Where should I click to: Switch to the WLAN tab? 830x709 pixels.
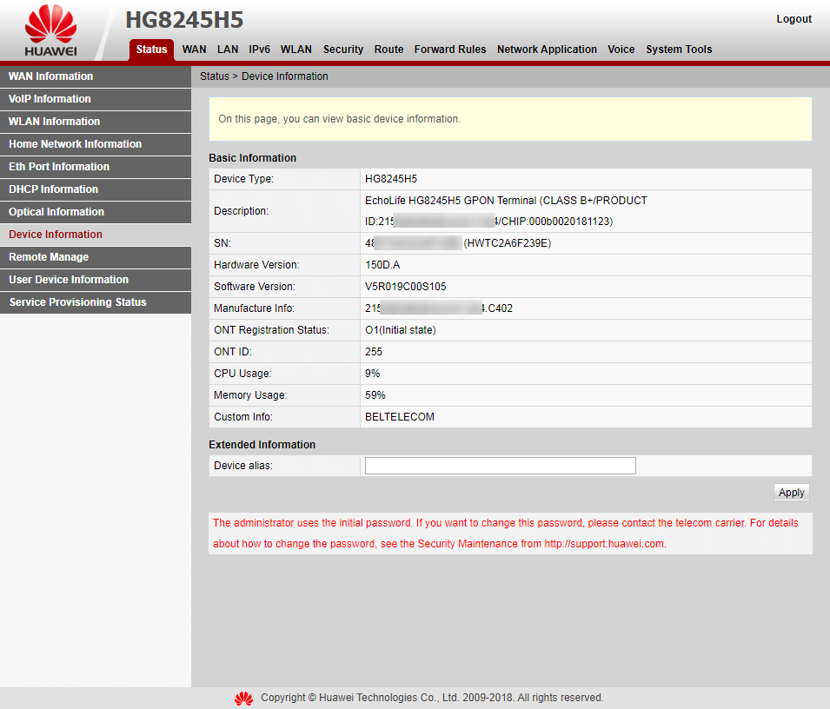point(295,50)
